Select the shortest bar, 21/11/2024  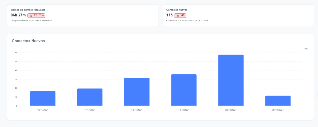pyautogui.click(x=278, y=101)
